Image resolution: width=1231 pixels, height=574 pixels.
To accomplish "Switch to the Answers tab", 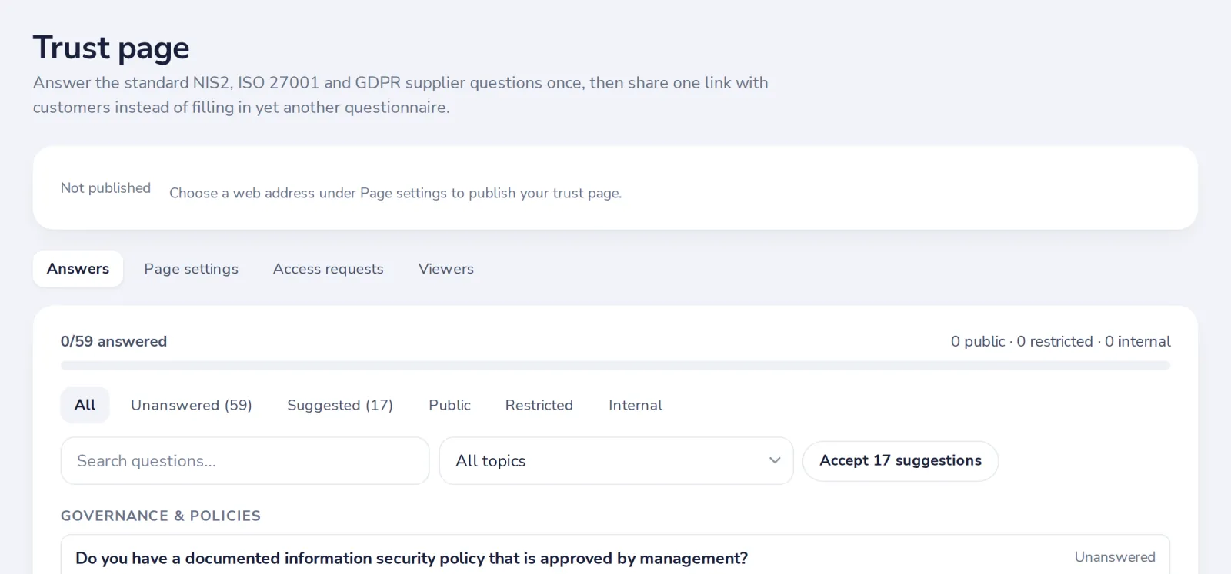I will [x=78, y=269].
